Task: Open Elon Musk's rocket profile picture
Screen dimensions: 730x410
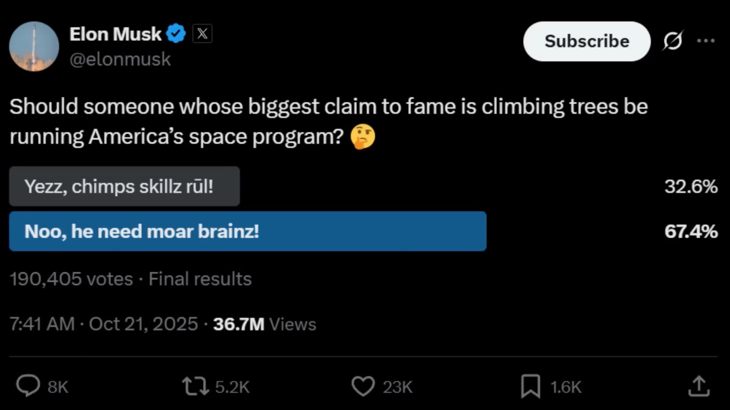Action: click(34, 46)
